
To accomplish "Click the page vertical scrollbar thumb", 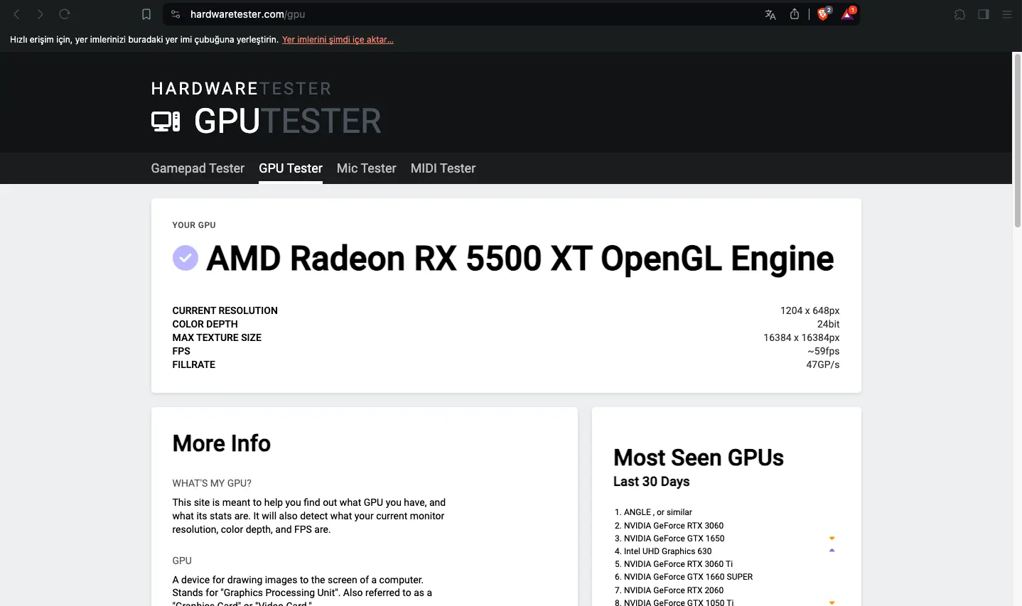I will pos(1017,141).
